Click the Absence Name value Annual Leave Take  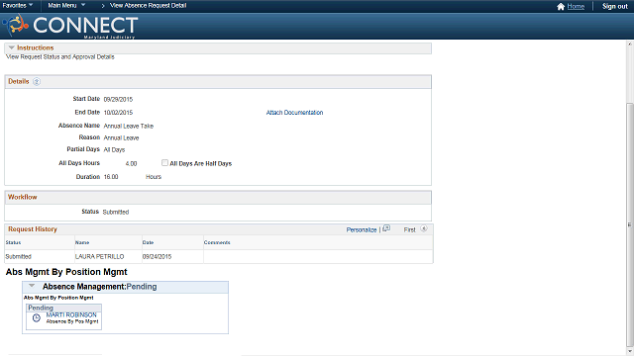click(129, 126)
